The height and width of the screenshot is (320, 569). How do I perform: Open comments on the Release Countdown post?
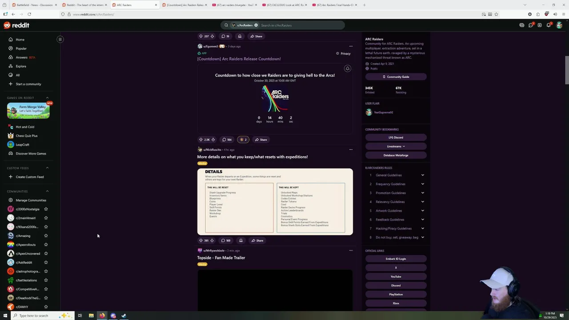pyautogui.click(x=227, y=140)
